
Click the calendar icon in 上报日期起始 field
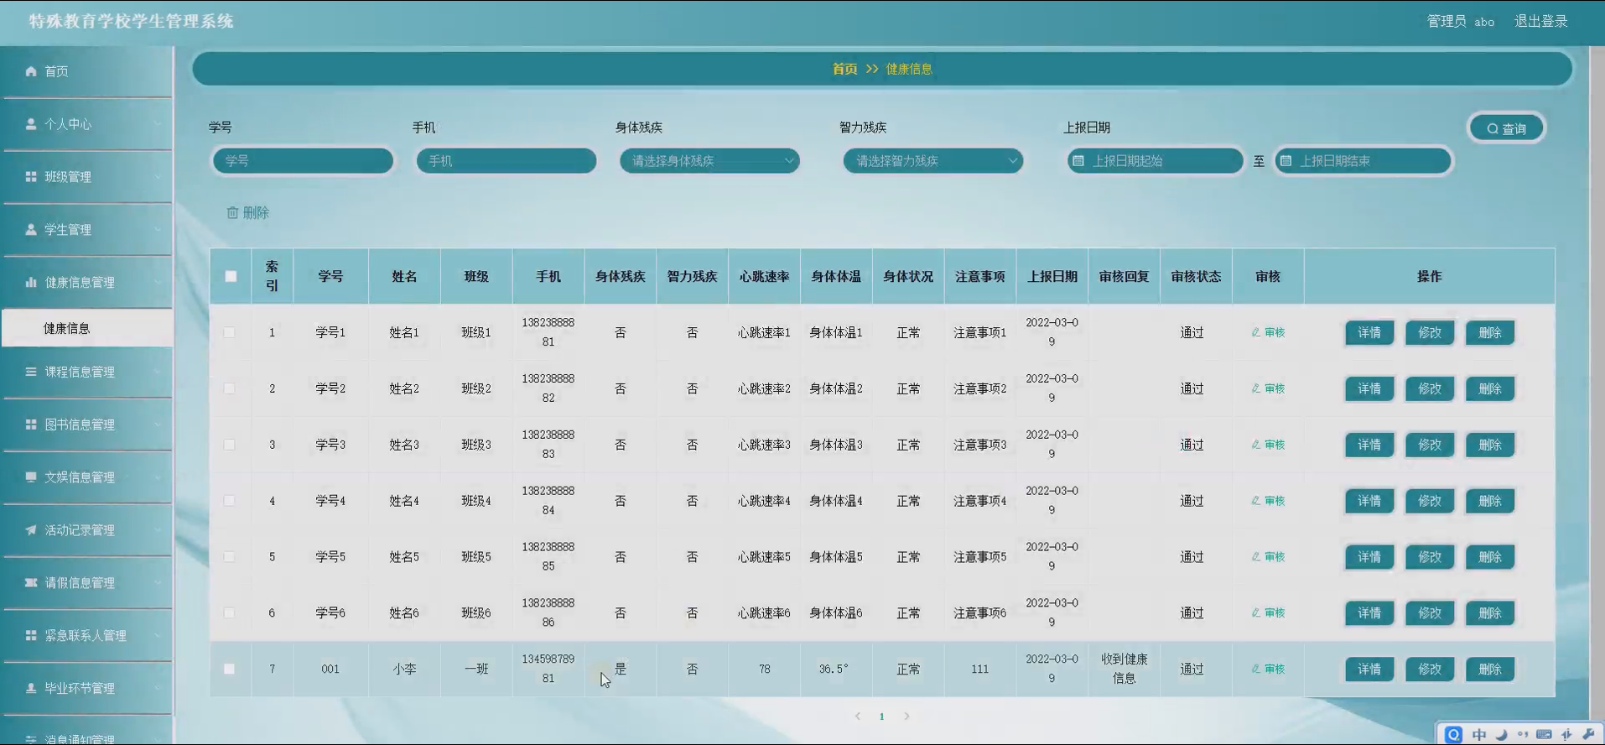tap(1078, 161)
